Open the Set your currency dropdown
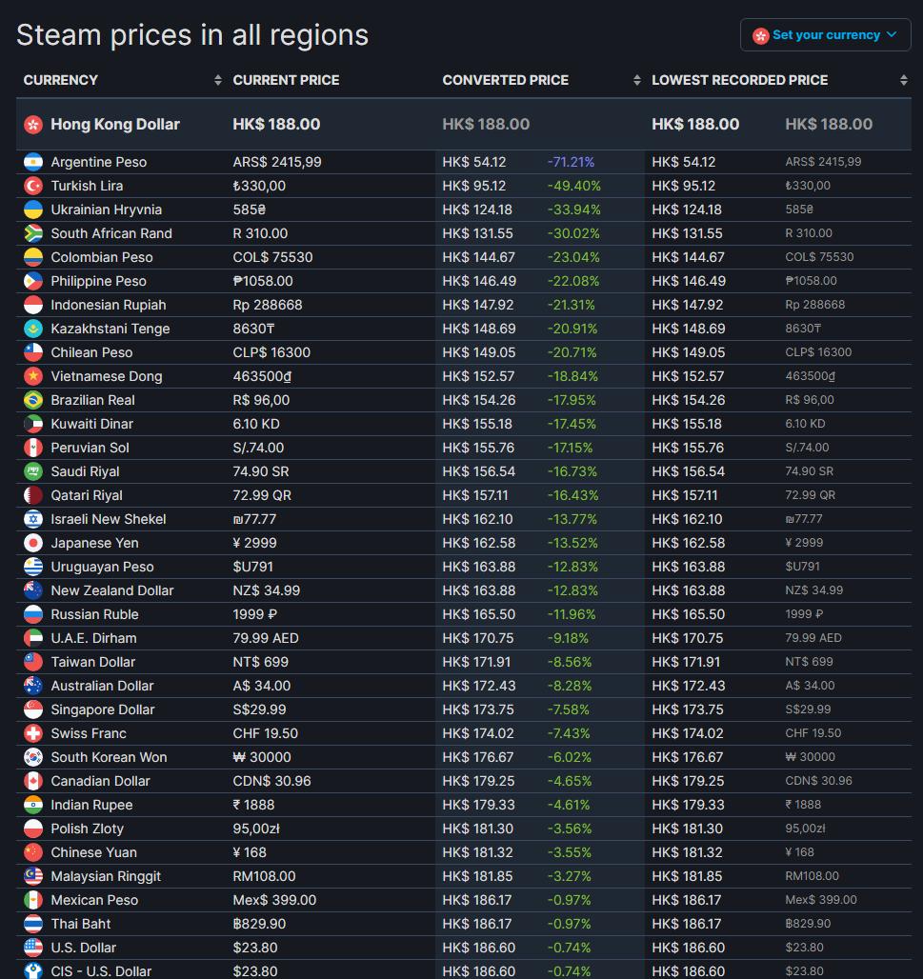The image size is (923, 979). [825, 35]
